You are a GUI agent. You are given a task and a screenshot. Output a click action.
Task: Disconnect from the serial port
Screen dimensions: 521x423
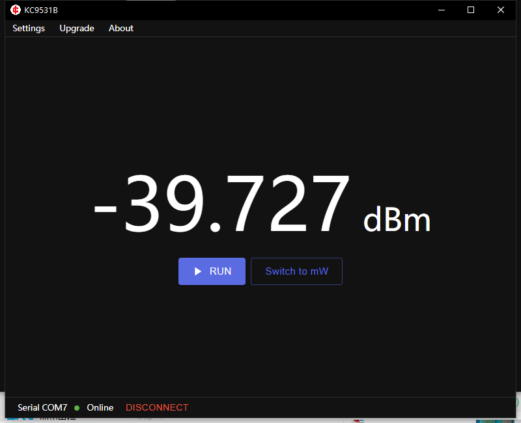coord(157,408)
